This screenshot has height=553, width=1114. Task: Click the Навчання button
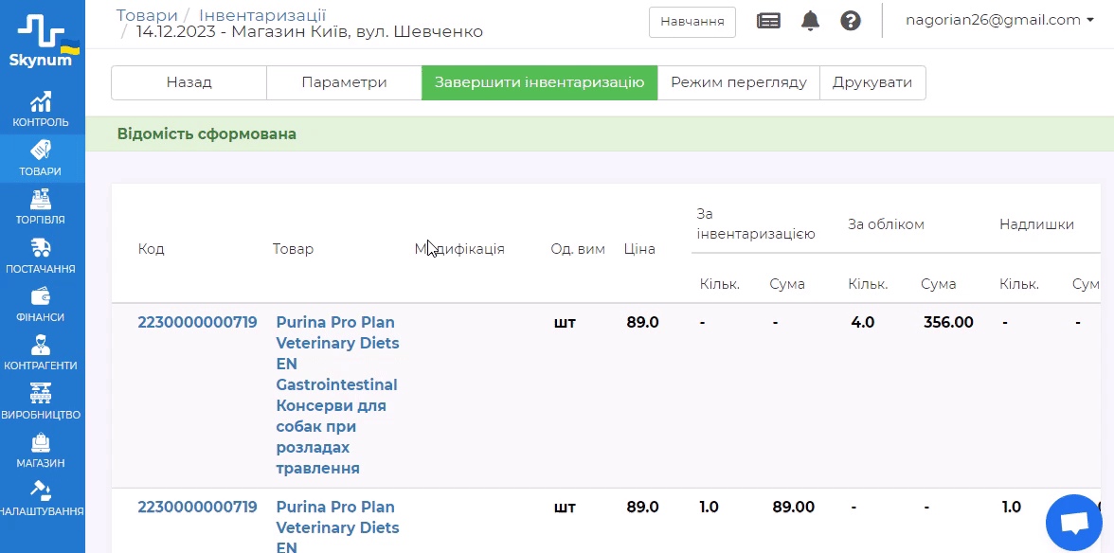coord(692,22)
